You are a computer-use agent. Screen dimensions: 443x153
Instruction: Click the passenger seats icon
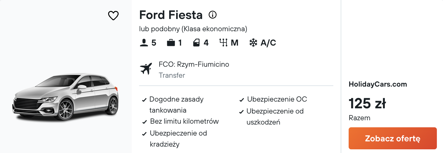tap(144, 43)
